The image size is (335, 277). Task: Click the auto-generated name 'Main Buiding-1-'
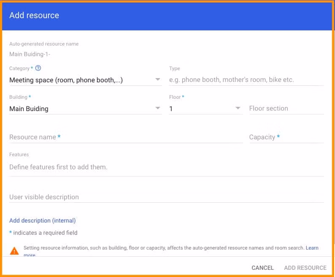point(30,54)
